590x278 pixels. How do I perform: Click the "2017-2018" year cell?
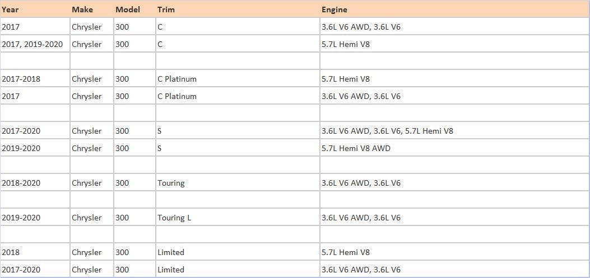21,79
